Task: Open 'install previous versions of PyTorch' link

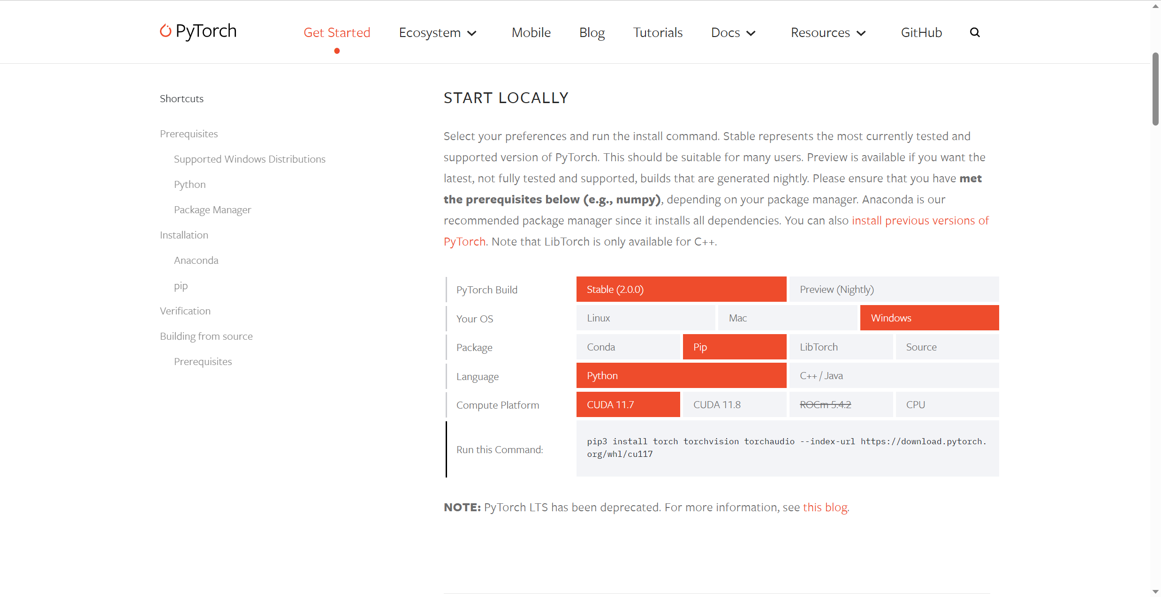Action: tap(920, 221)
